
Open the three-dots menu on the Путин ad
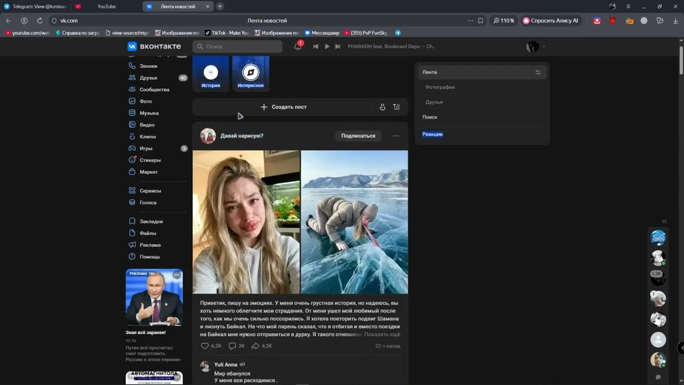coord(176,275)
